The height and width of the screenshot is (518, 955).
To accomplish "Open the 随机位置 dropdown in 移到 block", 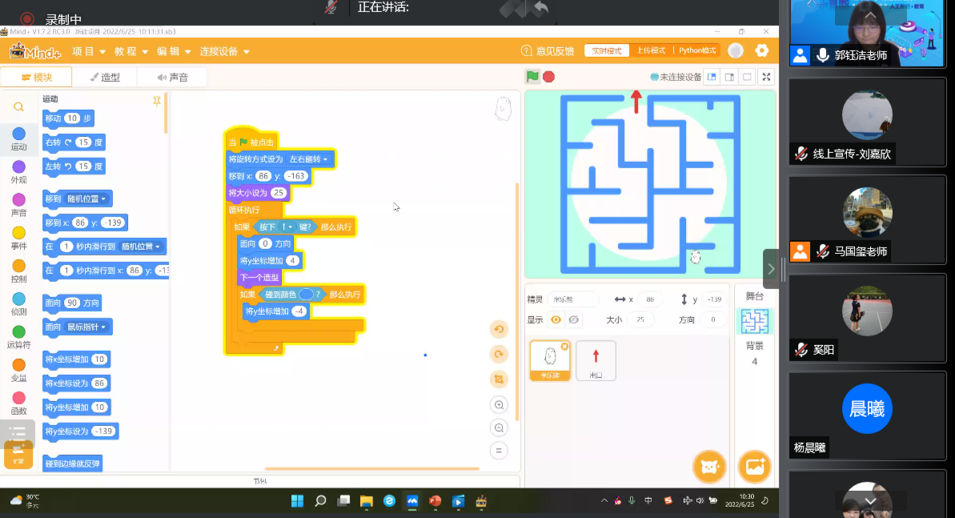I will pos(89,199).
